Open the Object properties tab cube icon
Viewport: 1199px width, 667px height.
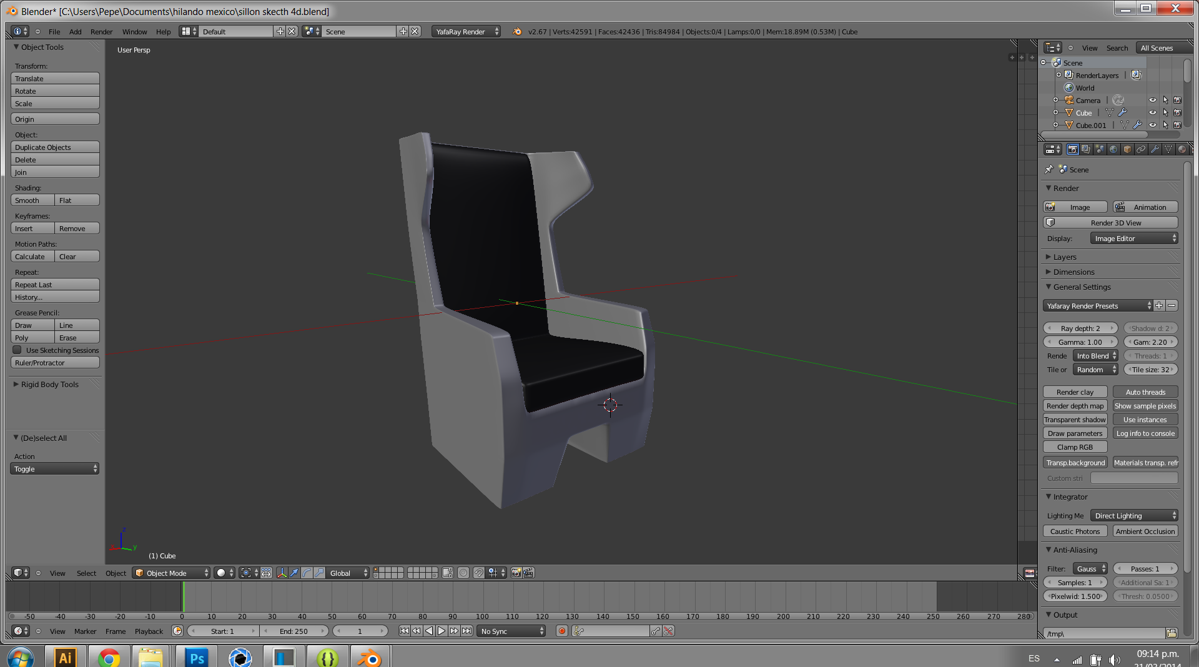[1127, 149]
